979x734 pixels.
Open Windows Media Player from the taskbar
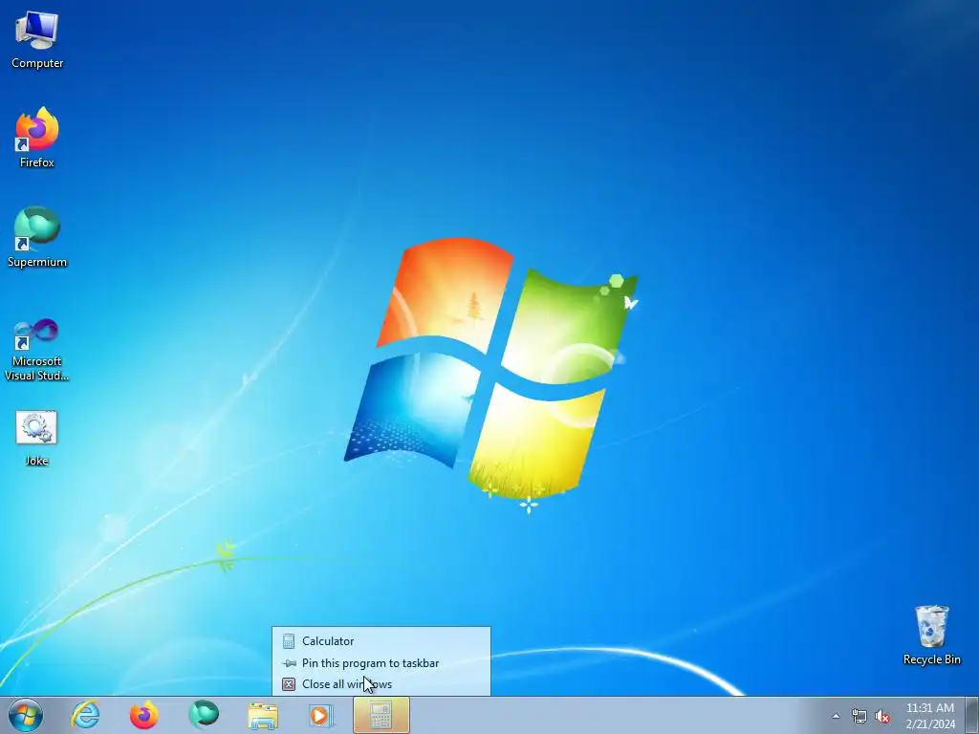(x=321, y=715)
